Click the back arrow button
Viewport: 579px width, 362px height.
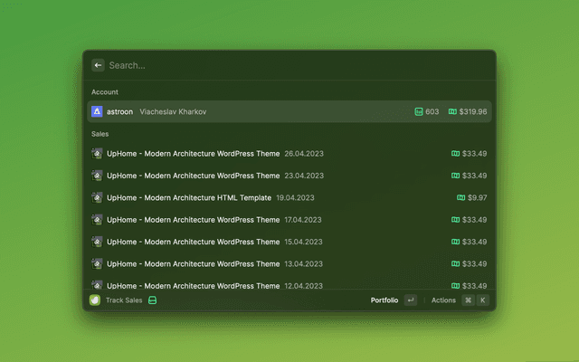pos(98,65)
